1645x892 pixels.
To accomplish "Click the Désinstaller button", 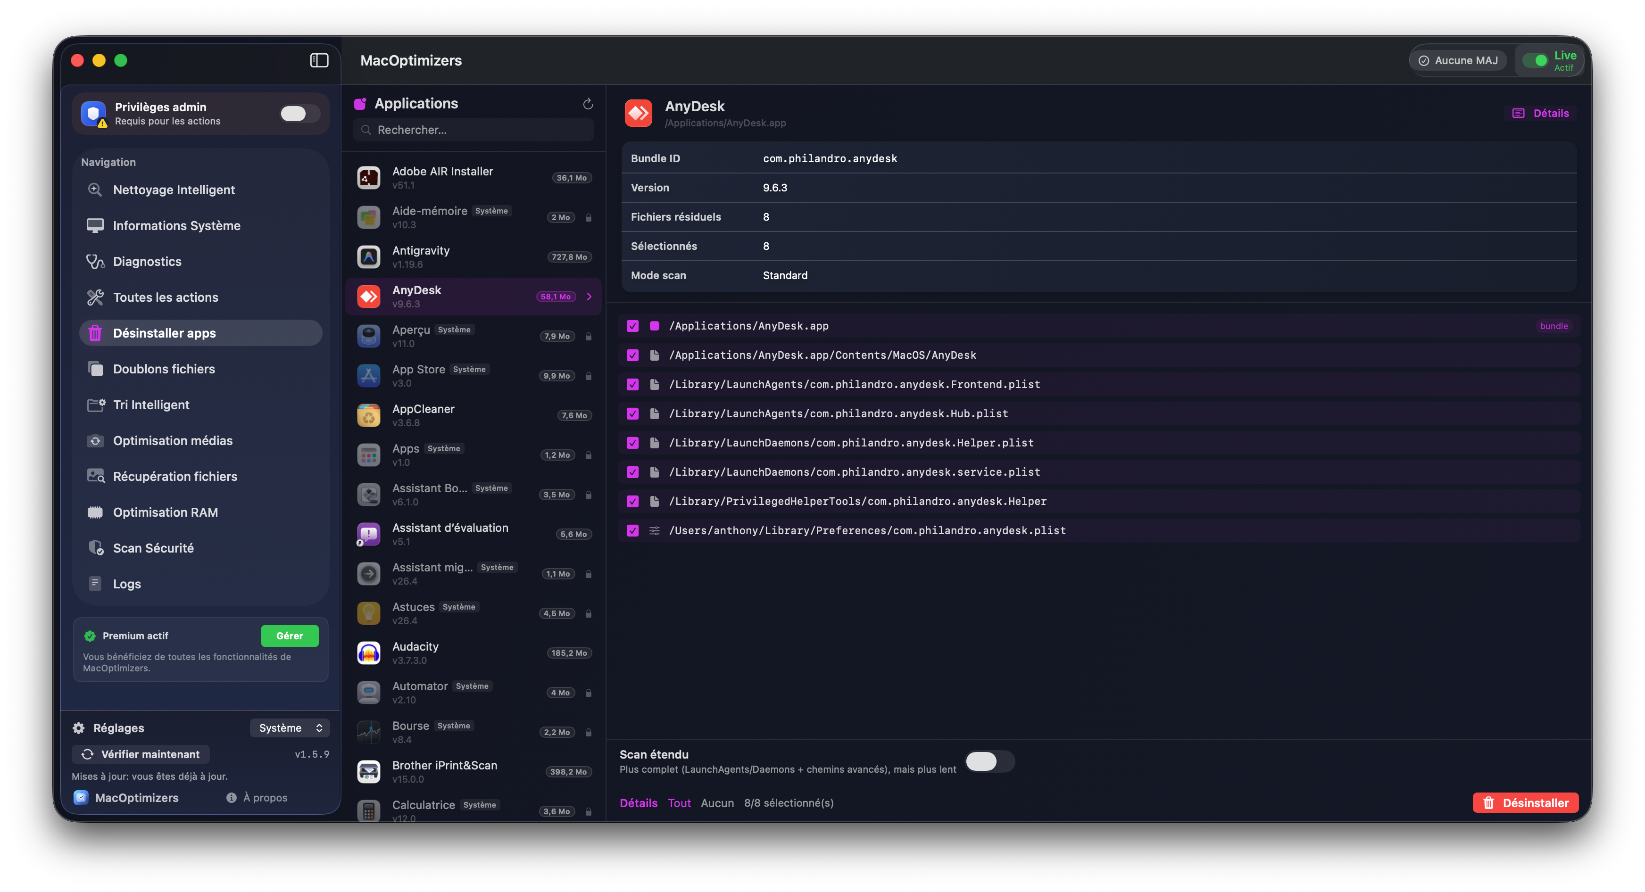I will coord(1526,802).
